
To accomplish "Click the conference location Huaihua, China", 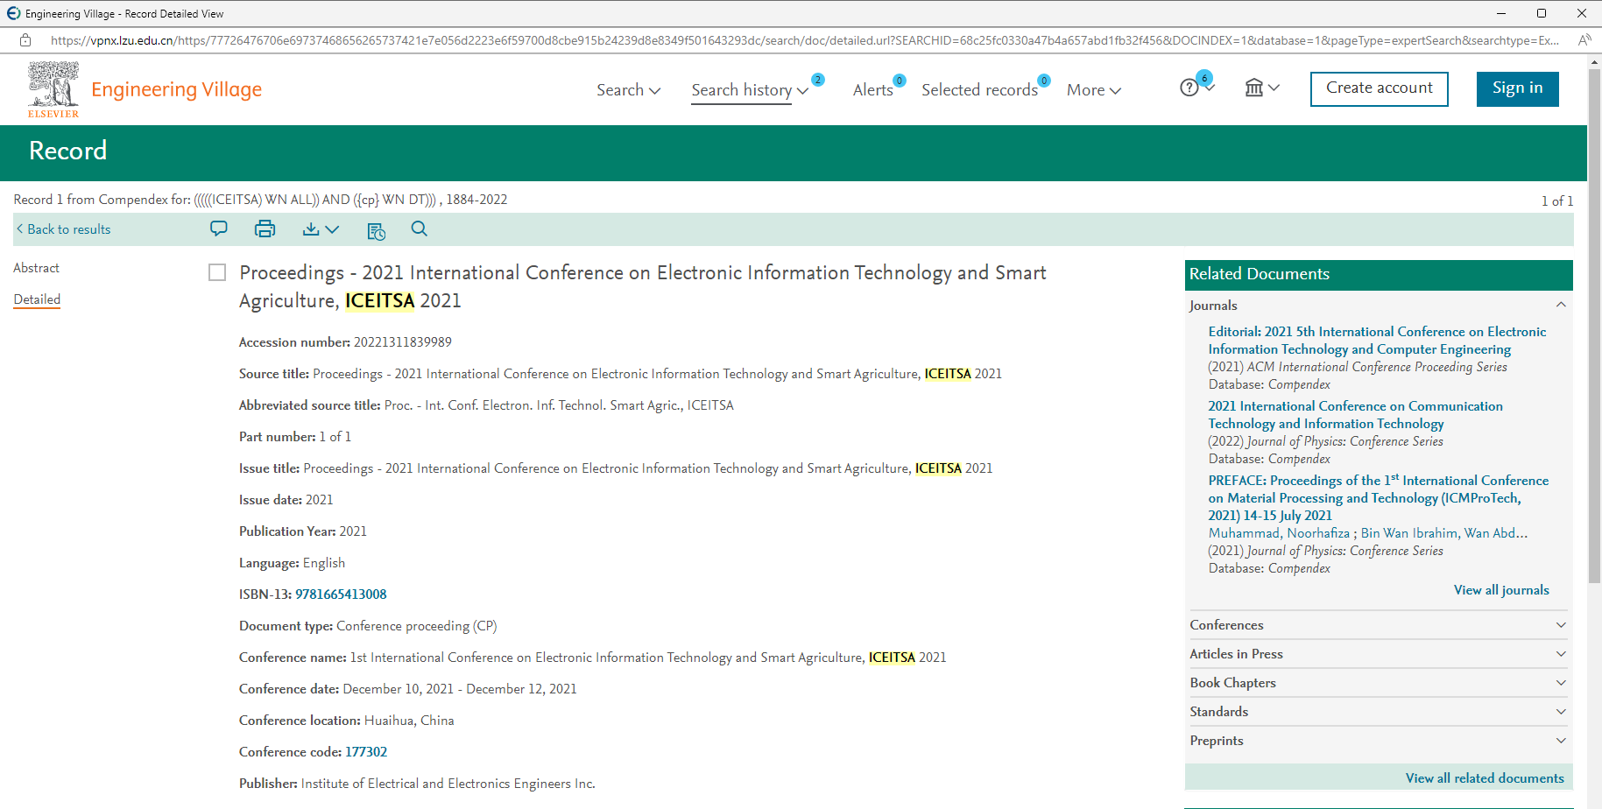I will tap(409, 721).
